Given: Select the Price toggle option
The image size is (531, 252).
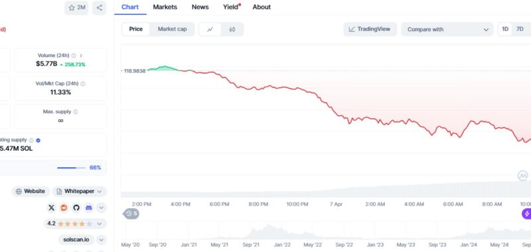Looking at the screenshot, I should (x=136, y=29).
